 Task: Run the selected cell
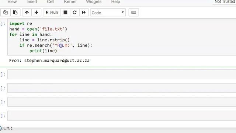pyautogui.click(x=52, y=12)
